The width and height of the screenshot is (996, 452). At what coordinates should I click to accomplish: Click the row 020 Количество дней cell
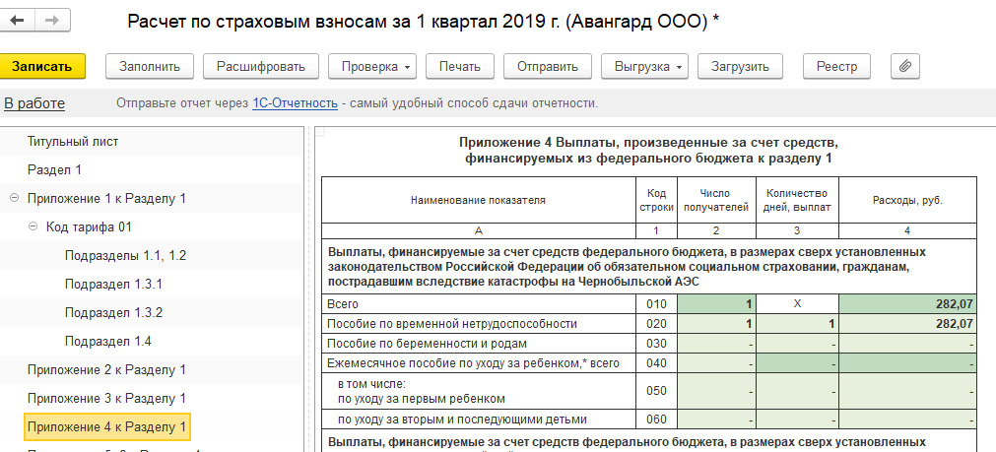[x=798, y=324]
